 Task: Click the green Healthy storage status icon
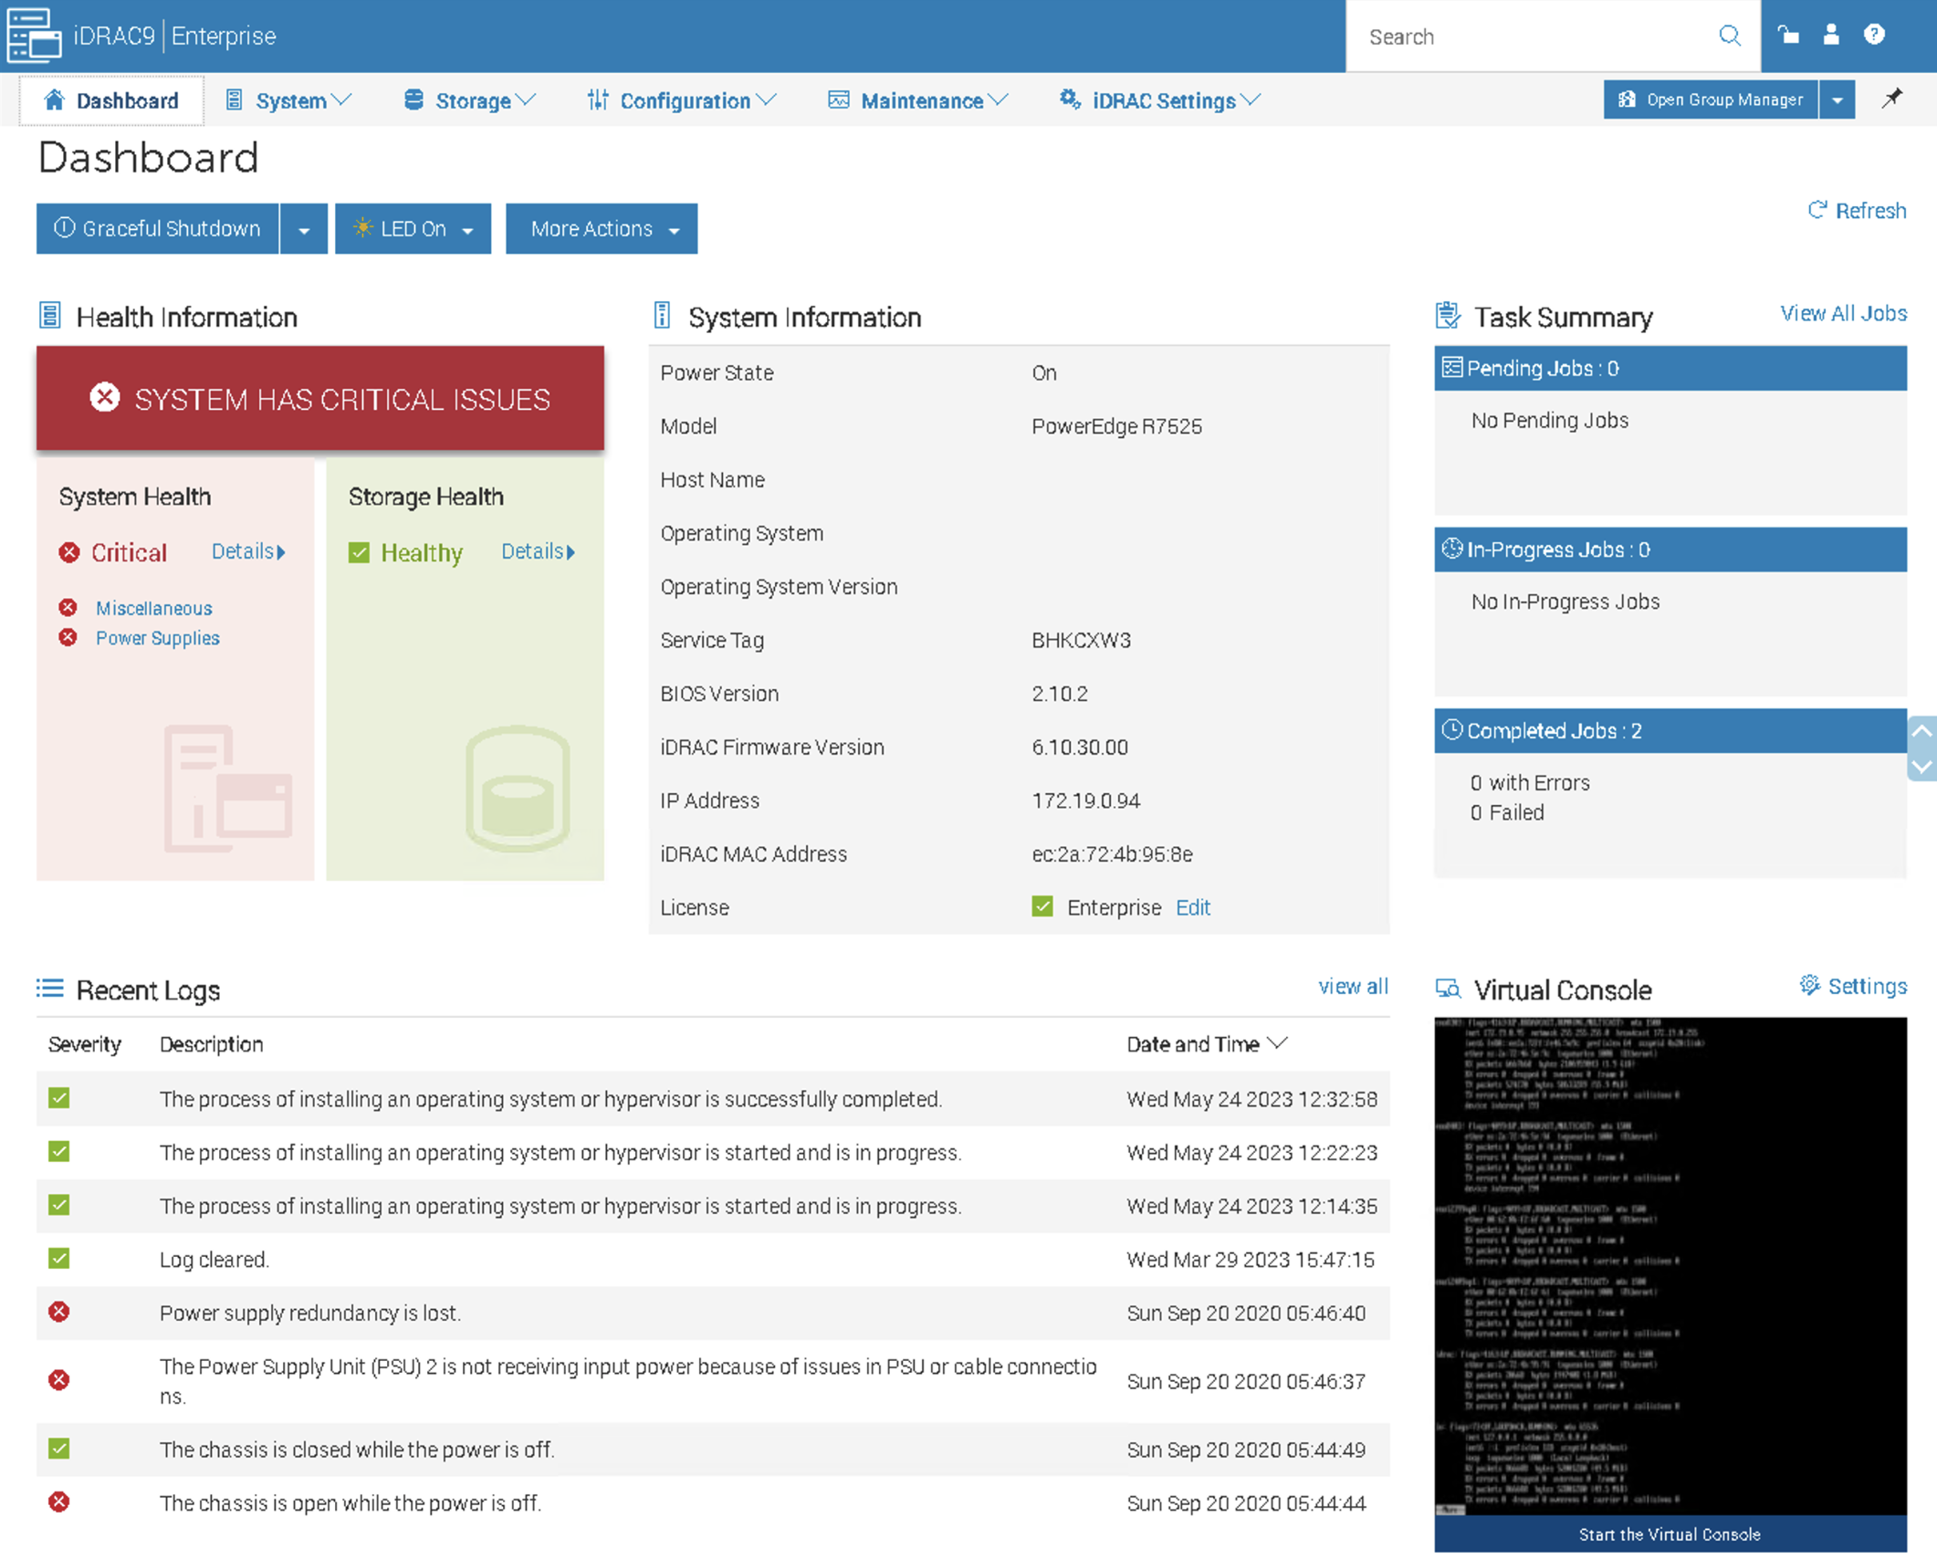tap(359, 552)
